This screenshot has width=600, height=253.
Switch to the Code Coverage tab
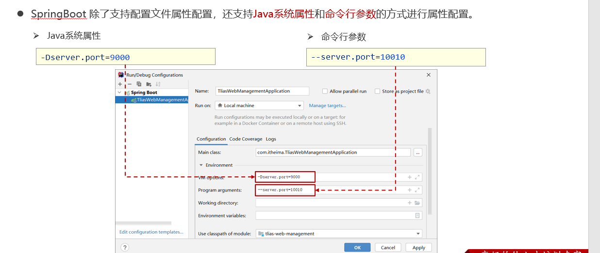point(246,139)
